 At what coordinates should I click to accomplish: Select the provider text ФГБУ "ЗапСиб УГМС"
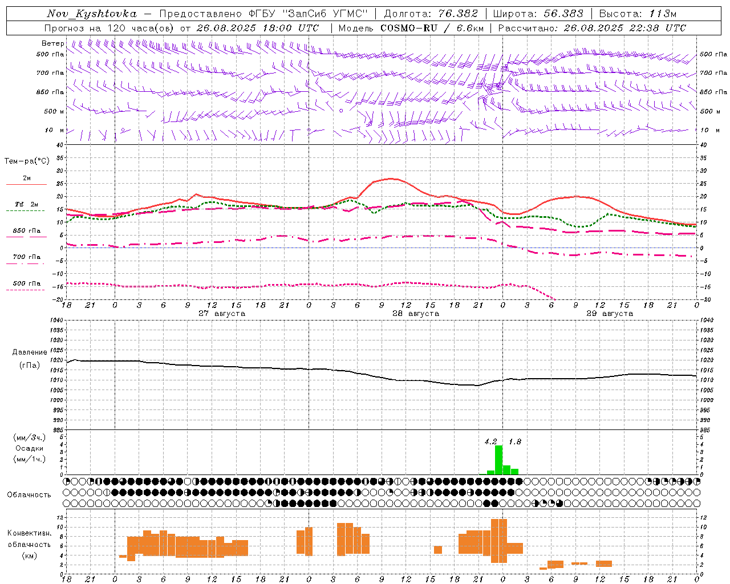coord(308,14)
